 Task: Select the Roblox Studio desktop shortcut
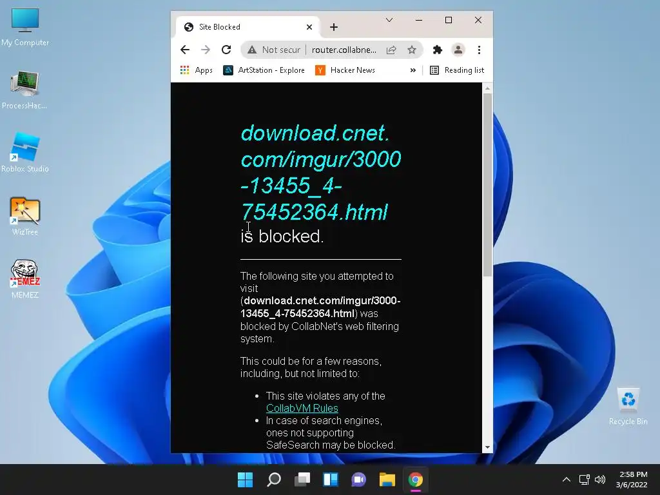click(25, 153)
